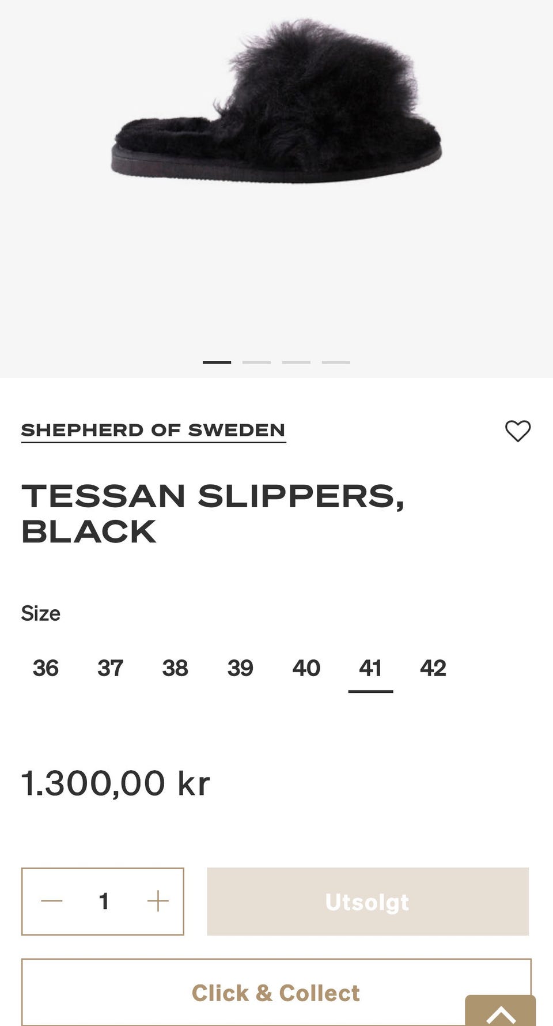Switch to second product image indicator

256,362
